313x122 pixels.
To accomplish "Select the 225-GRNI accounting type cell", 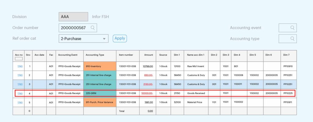I will coord(100,93).
